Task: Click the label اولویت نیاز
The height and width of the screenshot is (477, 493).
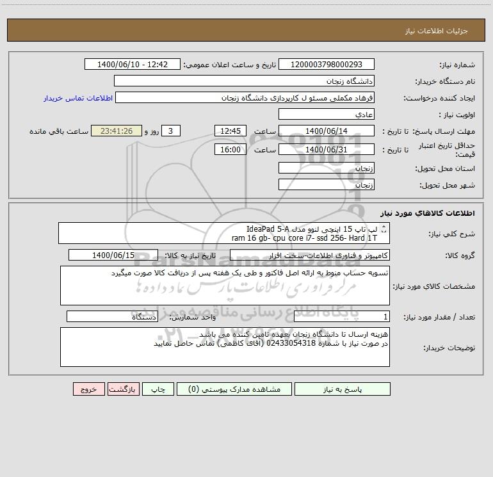Action: click(457, 115)
